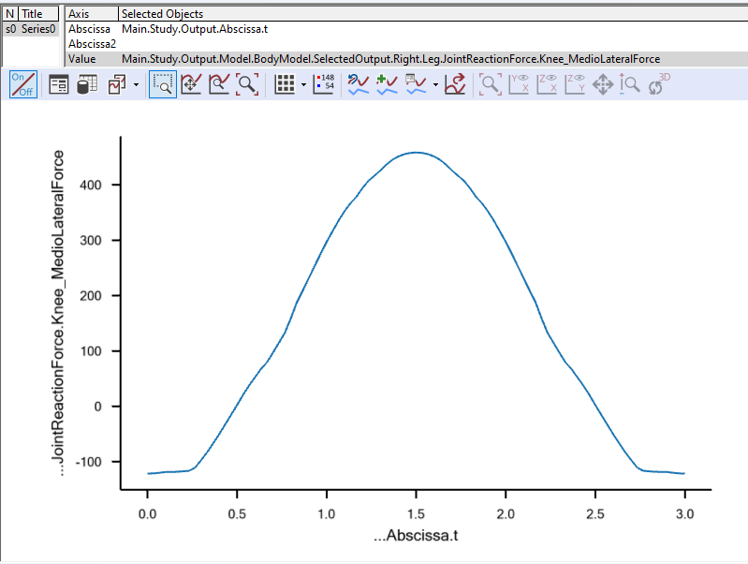This screenshot has height=564, width=748.
Task: Toggle the On/Off chart button
Action: pyautogui.click(x=23, y=84)
